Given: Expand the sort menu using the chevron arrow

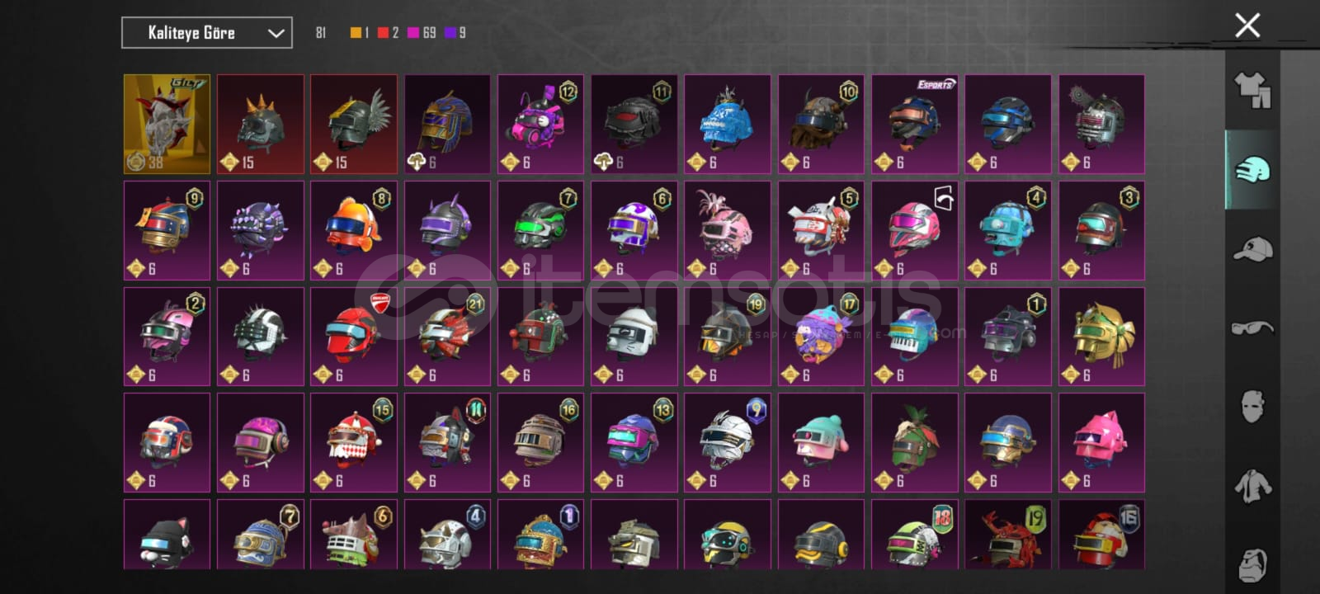Looking at the screenshot, I should pos(276,33).
